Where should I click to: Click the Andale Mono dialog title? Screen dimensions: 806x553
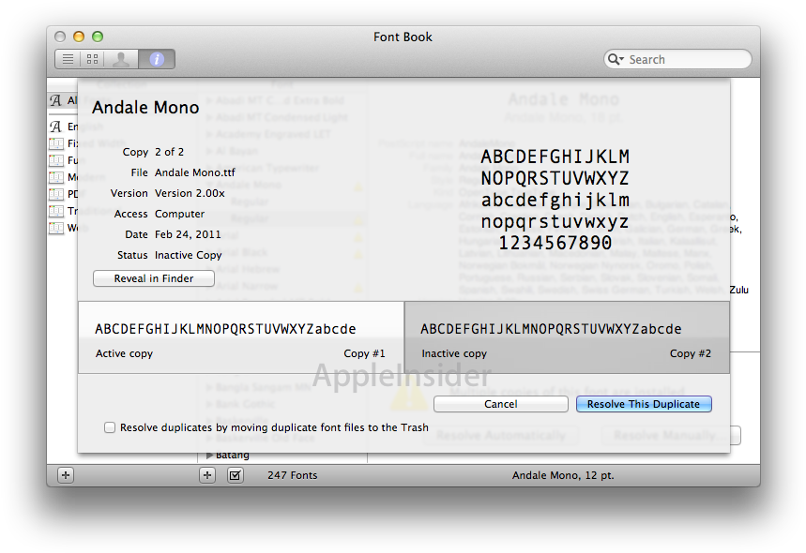(x=145, y=107)
